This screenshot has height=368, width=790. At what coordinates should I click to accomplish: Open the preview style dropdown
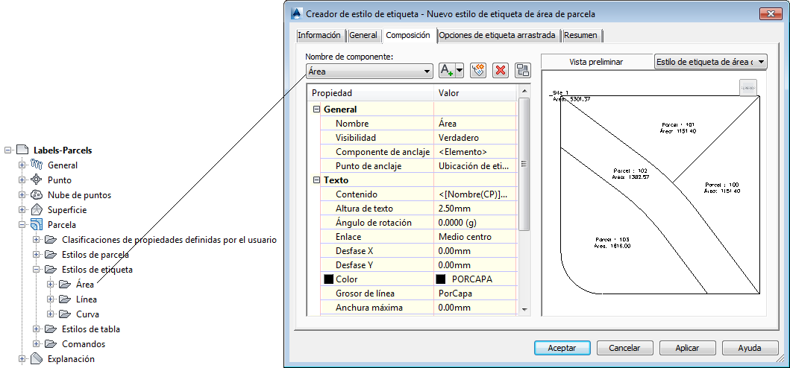[x=710, y=62]
